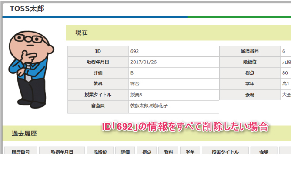Click the TOSS太郎 cartoon avatar image
This screenshot has height=171, width=291.
point(31,69)
